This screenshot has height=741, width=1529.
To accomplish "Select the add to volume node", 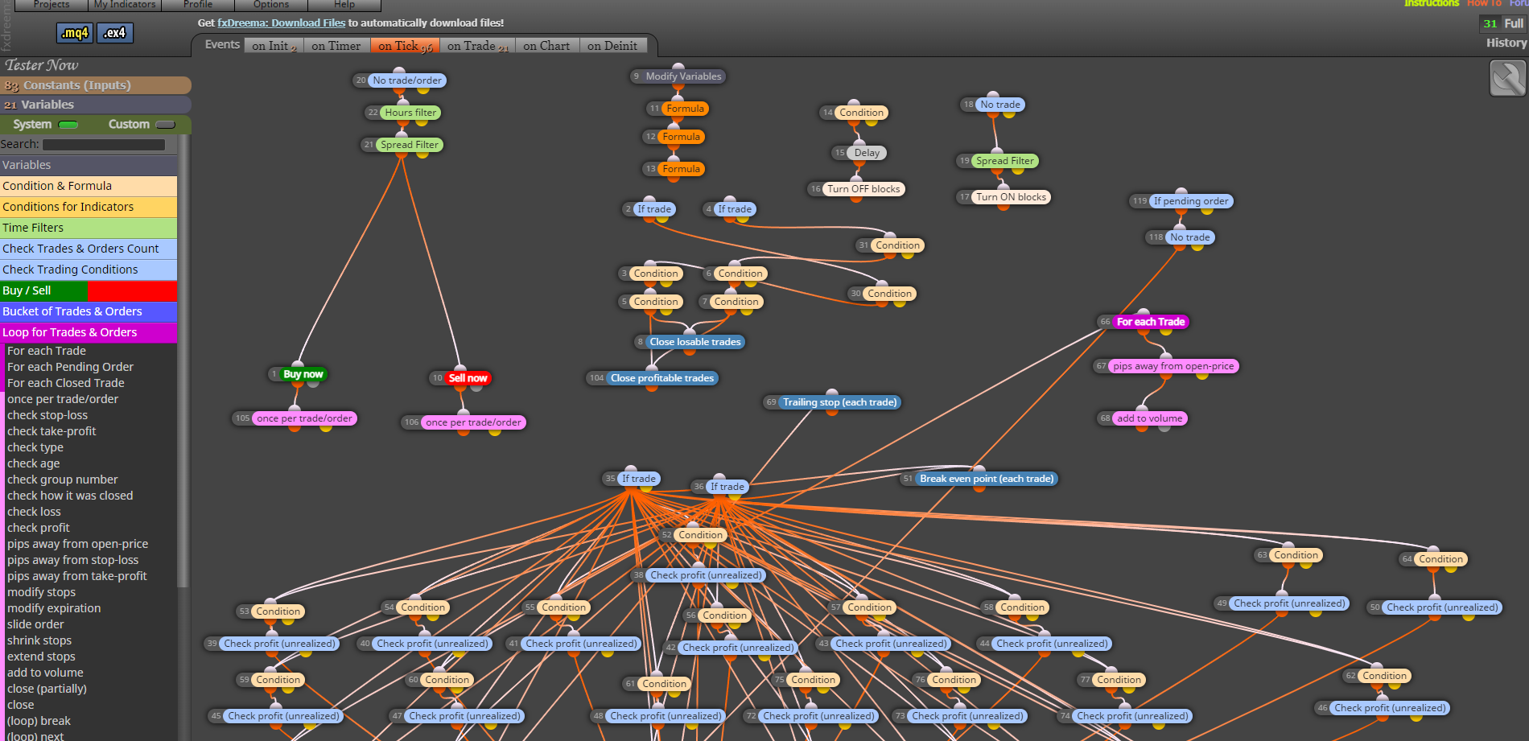I will (x=1150, y=418).
